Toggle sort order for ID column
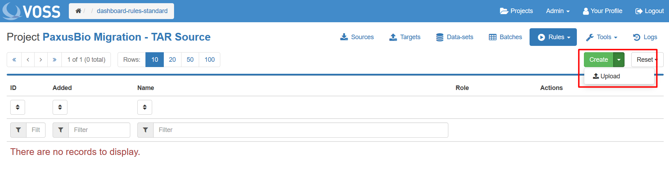This screenshot has height=180, width=669. coord(18,107)
